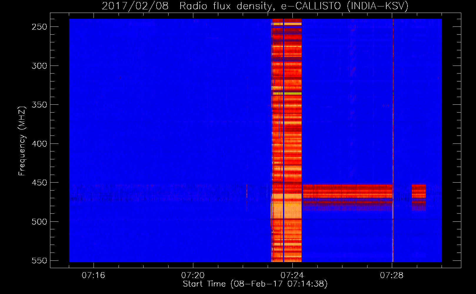Click the long red horizontal emission strip near 460 MHz
Image resolution: width=476 pixels, height=294 pixels.
pos(348,197)
